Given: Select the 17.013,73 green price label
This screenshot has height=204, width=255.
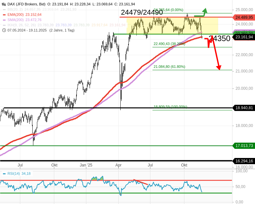Looking at the screenshot, I should 244,146.
